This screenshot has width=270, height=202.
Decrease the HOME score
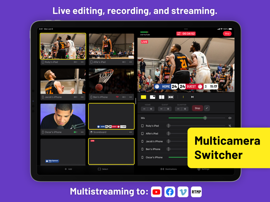pyautogui.click(x=144, y=109)
